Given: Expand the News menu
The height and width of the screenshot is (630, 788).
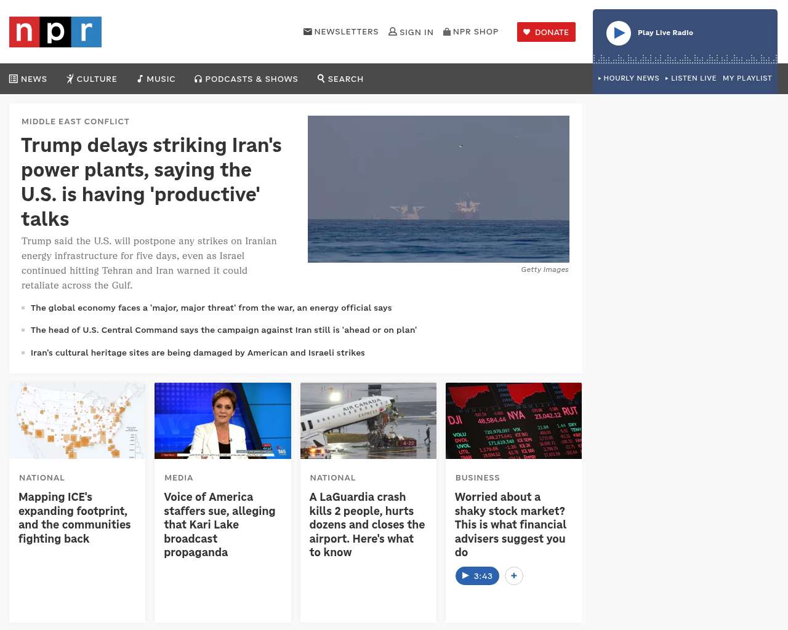Looking at the screenshot, I should 28,79.
